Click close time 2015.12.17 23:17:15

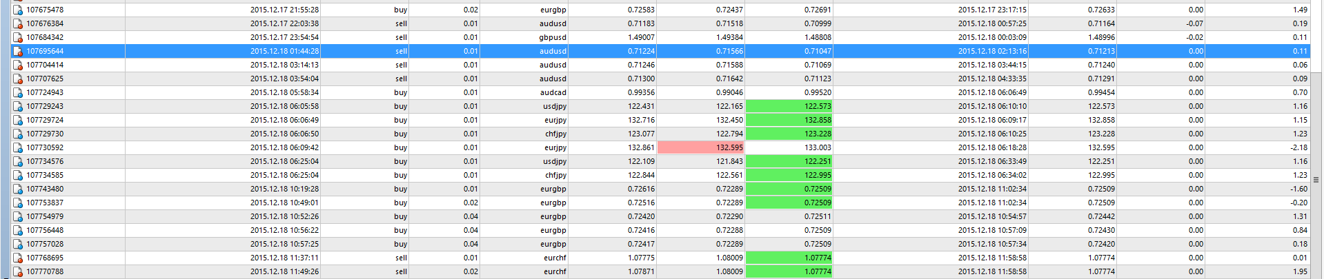992,10
